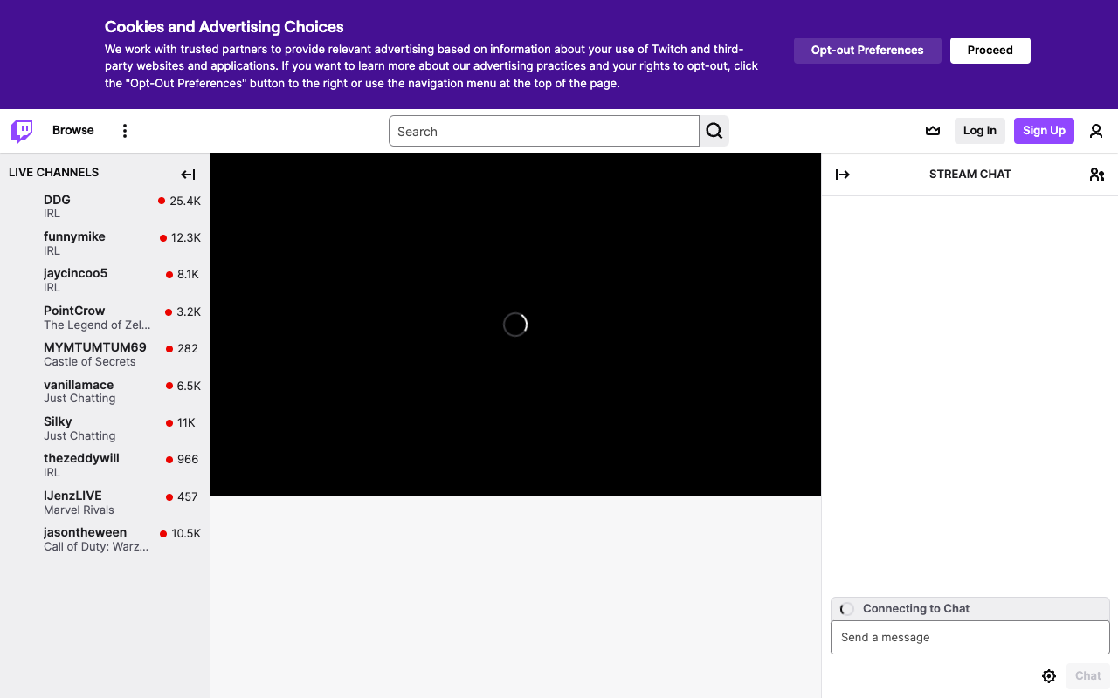Click Opt-out Preferences button
This screenshot has height=698, width=1118.
[867, 51]
